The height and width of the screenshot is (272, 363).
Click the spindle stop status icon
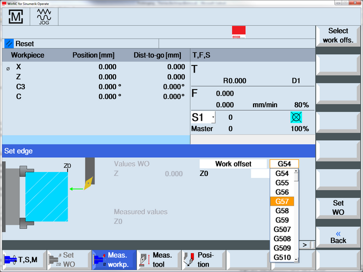tap(297, 117)
